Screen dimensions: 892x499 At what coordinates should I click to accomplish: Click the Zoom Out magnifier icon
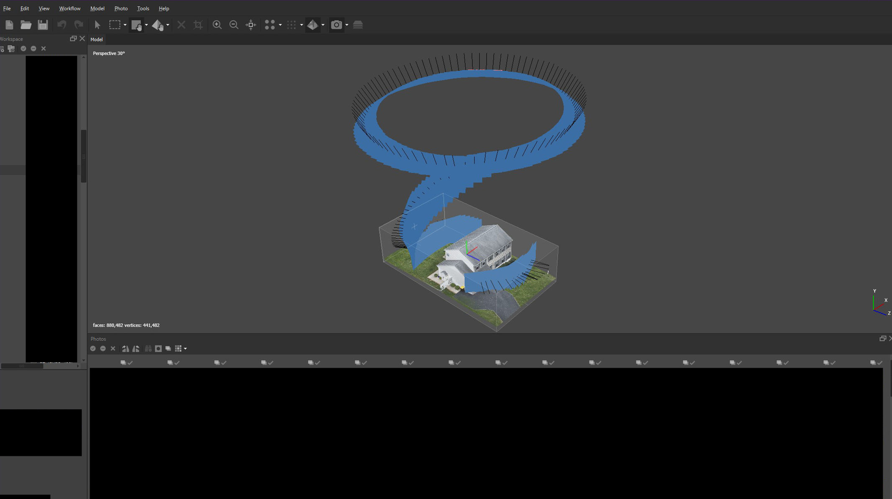point(234,25)
